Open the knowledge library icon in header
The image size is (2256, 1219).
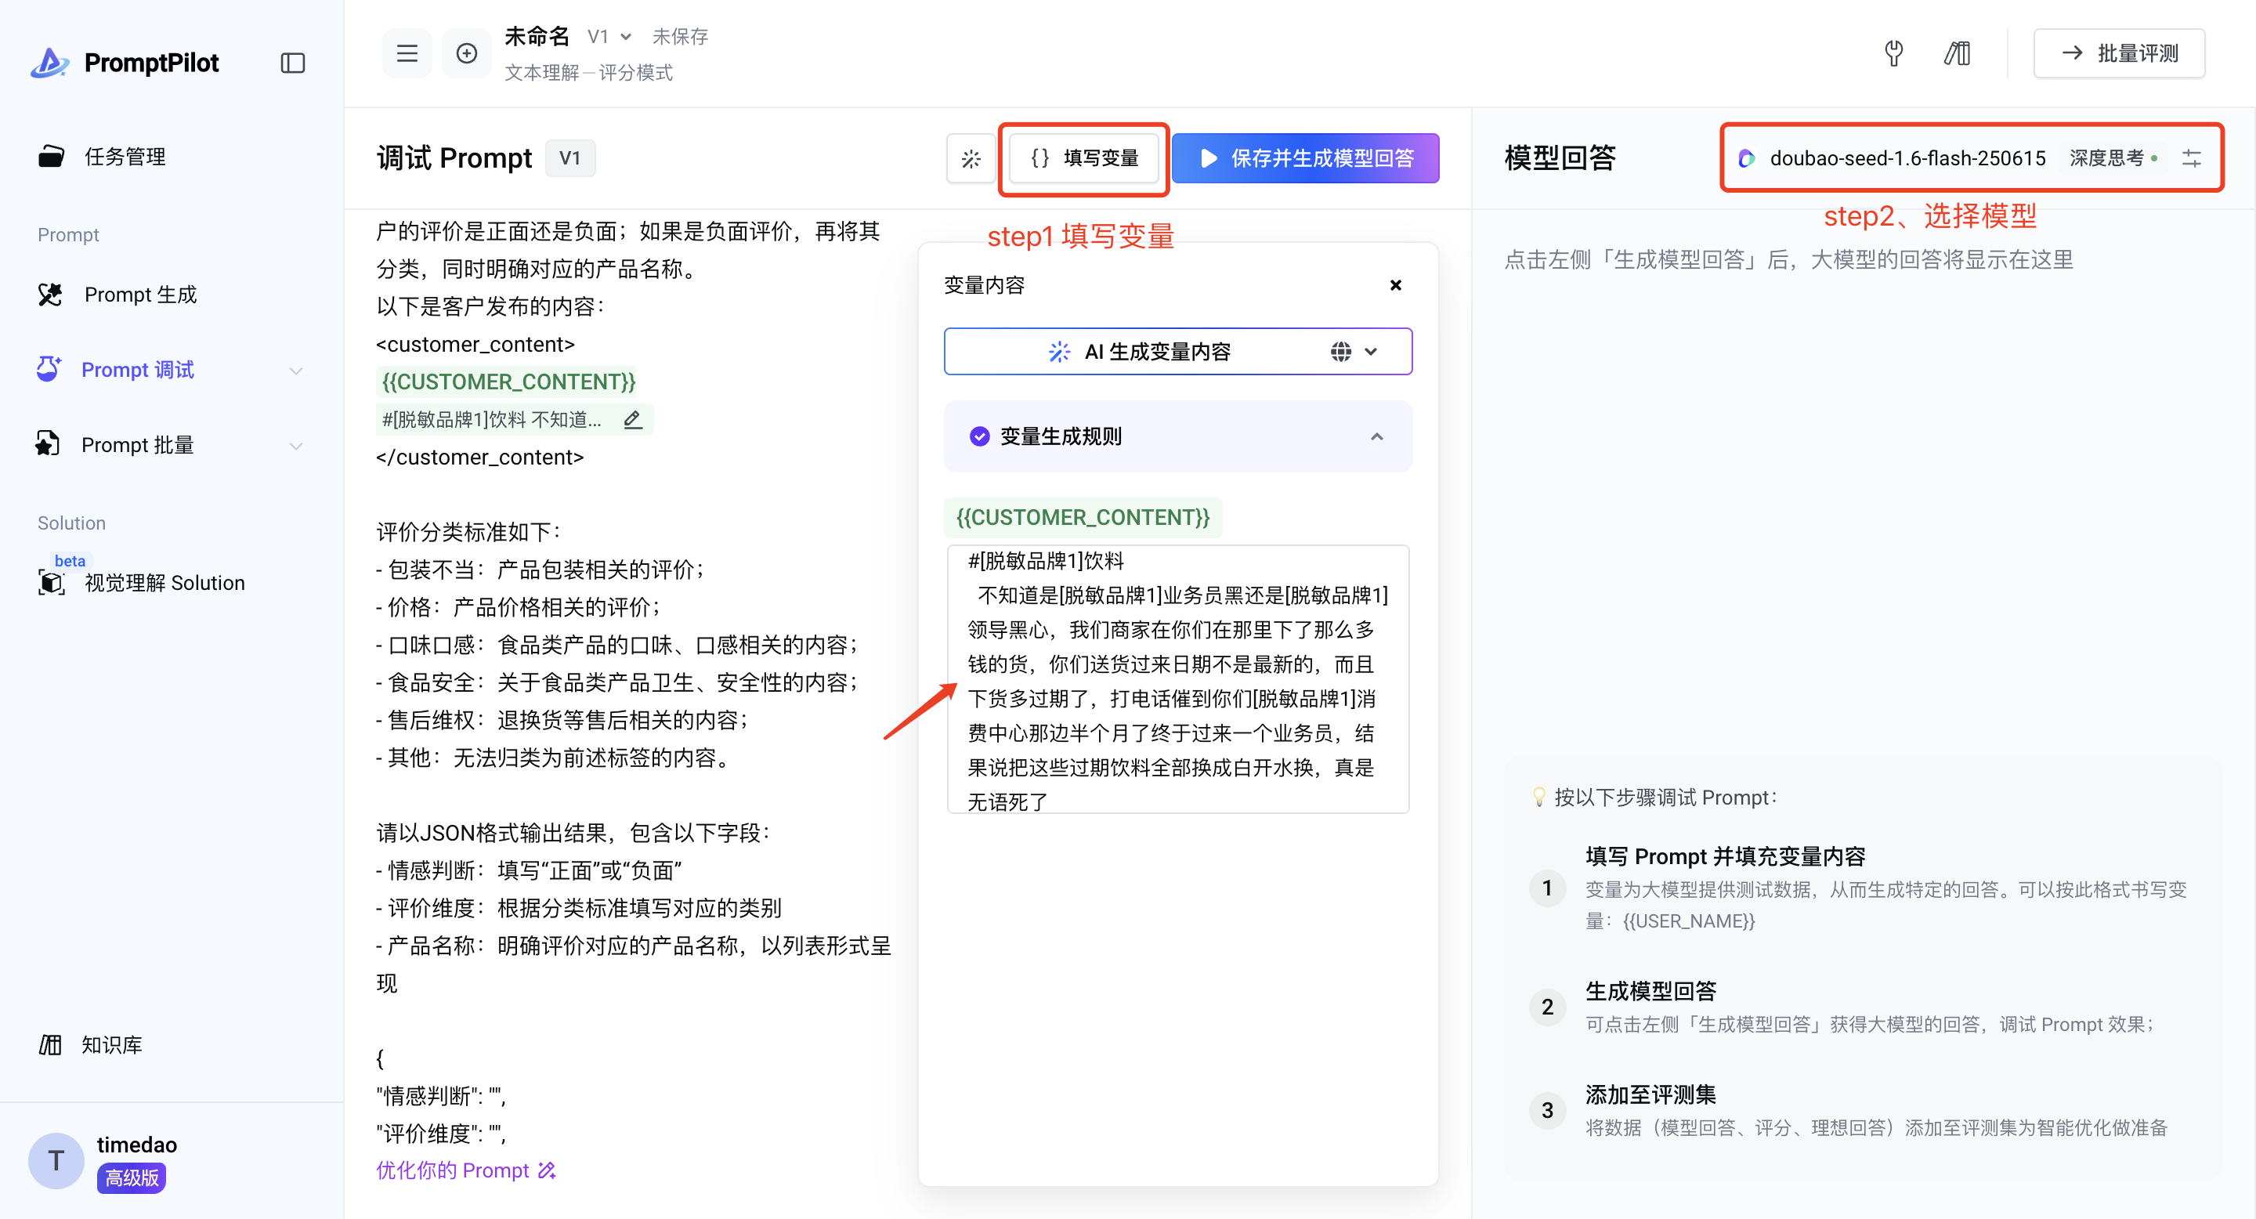click(1957, 53)
